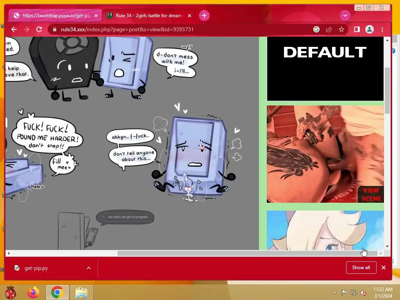Image resolution: width=400 pixels, height=300 pixels.
Task: Launch Firefox from the taskbar
Action: tap(33, 292)
